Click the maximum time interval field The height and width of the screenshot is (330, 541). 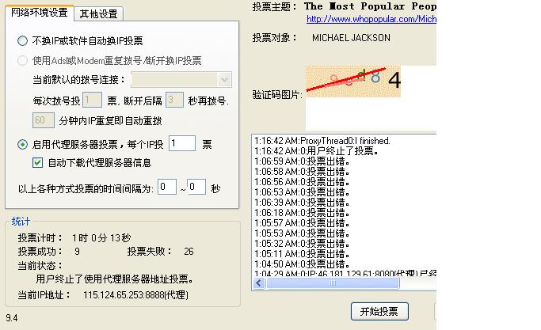(196, 188)
